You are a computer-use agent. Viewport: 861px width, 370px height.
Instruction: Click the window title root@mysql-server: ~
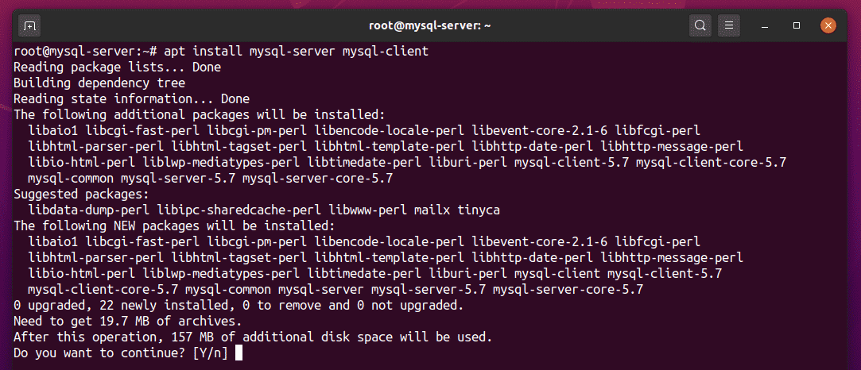(x=429, y=26)
